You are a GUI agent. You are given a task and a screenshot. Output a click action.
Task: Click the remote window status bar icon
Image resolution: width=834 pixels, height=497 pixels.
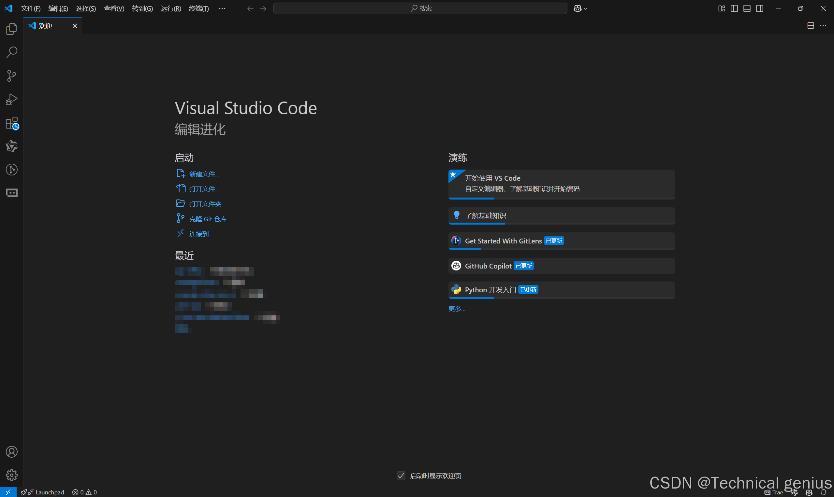coord(8,492)
